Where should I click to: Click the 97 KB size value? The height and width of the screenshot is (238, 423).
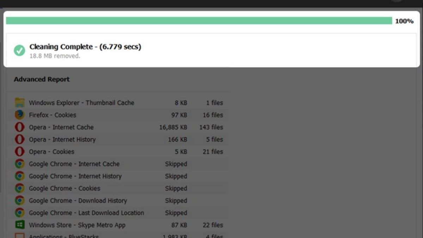point(179,115)
